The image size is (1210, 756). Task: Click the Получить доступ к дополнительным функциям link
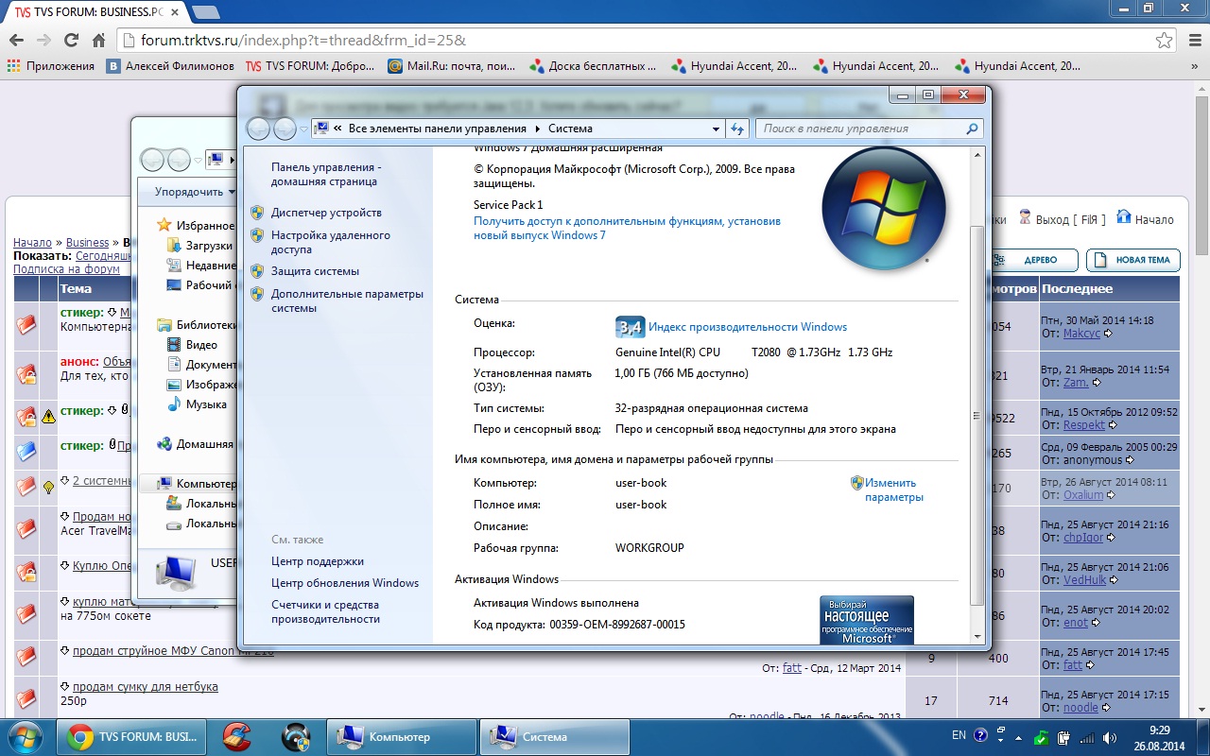tap(627, 228)
